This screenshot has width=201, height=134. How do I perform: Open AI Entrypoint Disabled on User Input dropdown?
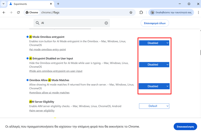click(154, 65)
